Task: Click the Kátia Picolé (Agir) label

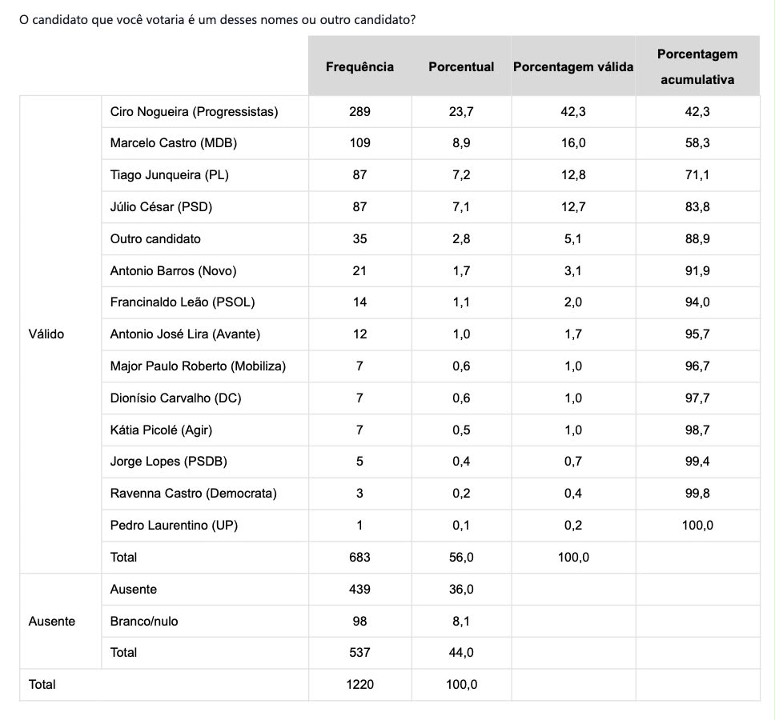Action: point(161,430)
